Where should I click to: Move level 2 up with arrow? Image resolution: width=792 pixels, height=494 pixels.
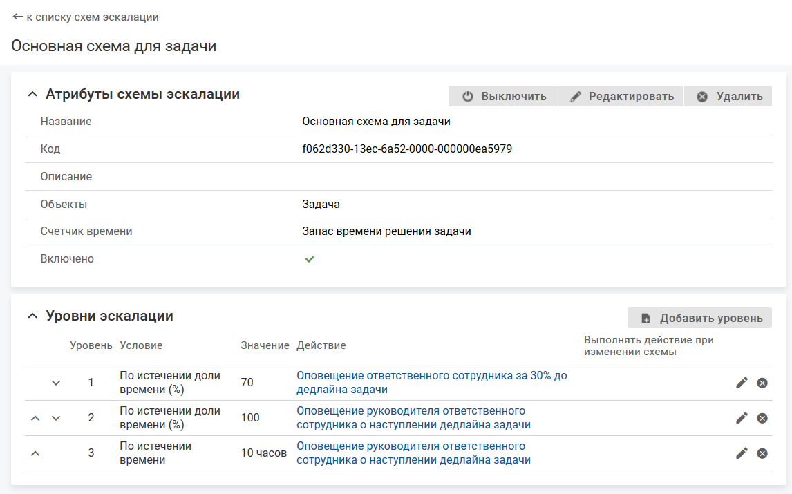click(36, 418)
